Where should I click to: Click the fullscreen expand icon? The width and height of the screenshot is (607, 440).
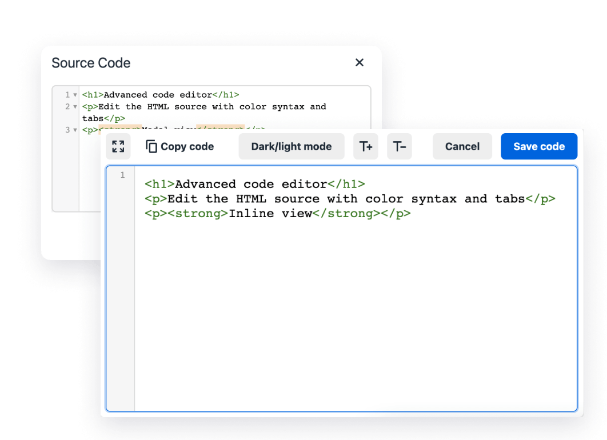tap(118, 146)
